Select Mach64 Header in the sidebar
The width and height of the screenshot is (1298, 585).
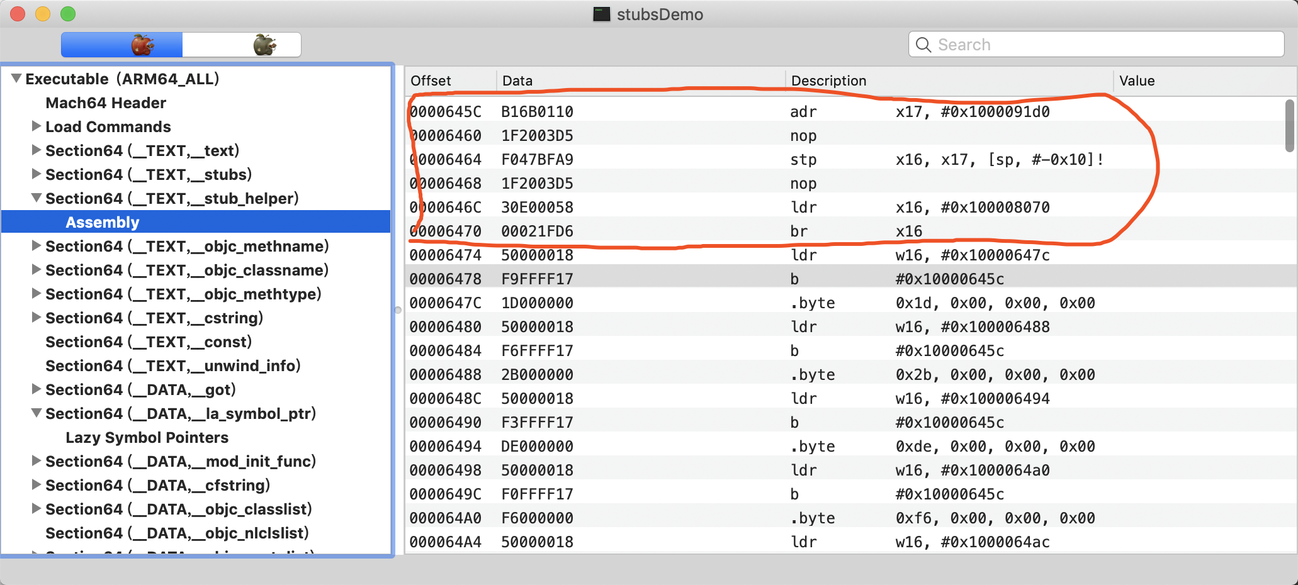[x=106, y=103]
